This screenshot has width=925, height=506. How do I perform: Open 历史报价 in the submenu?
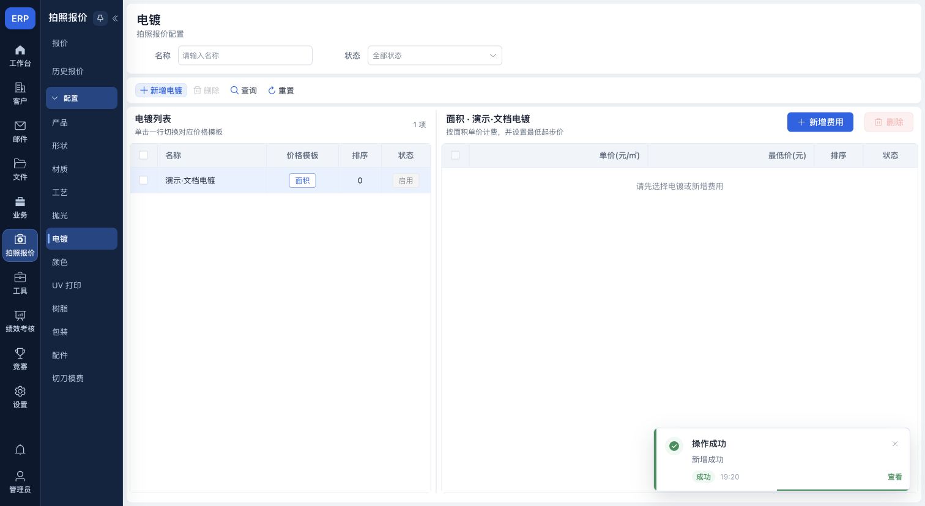click(x=68, y=72)
